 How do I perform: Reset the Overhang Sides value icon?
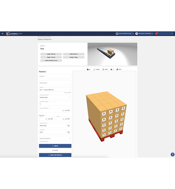(x=52, y=119)
